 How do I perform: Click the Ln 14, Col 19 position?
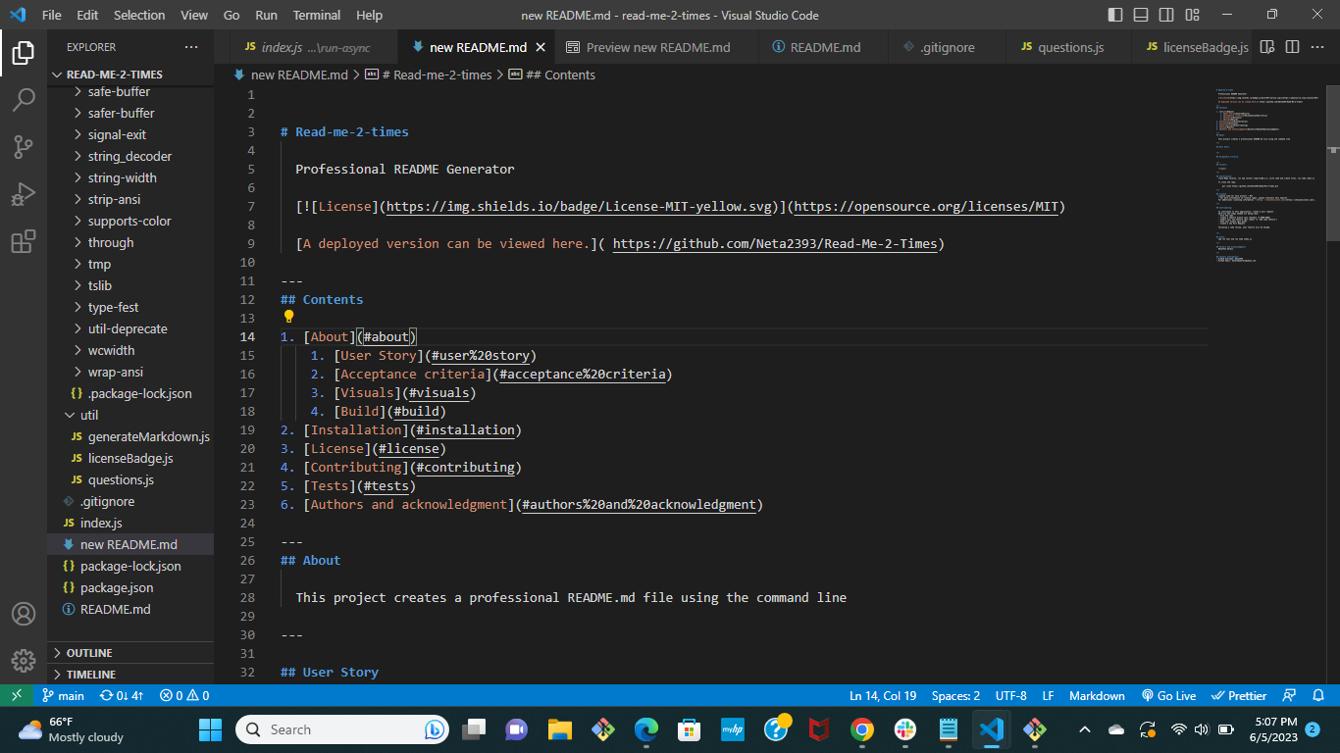pyautogui.click(x=883, y=695)
